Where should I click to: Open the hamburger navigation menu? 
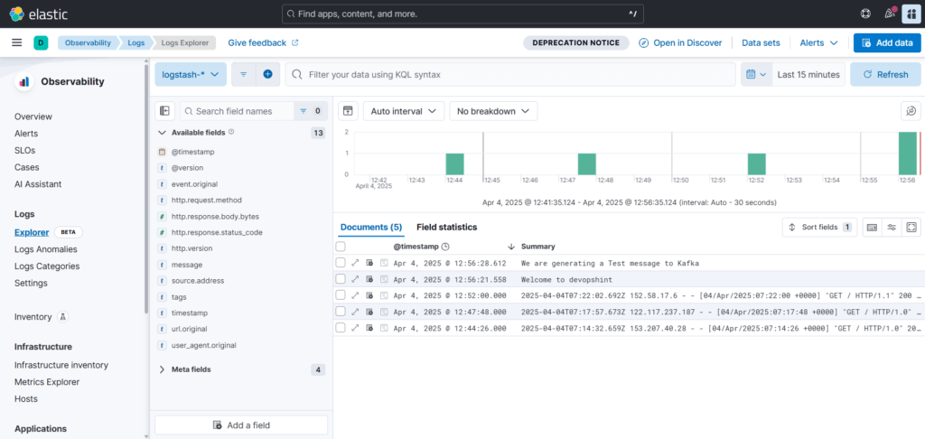click(x=17, y=42)
